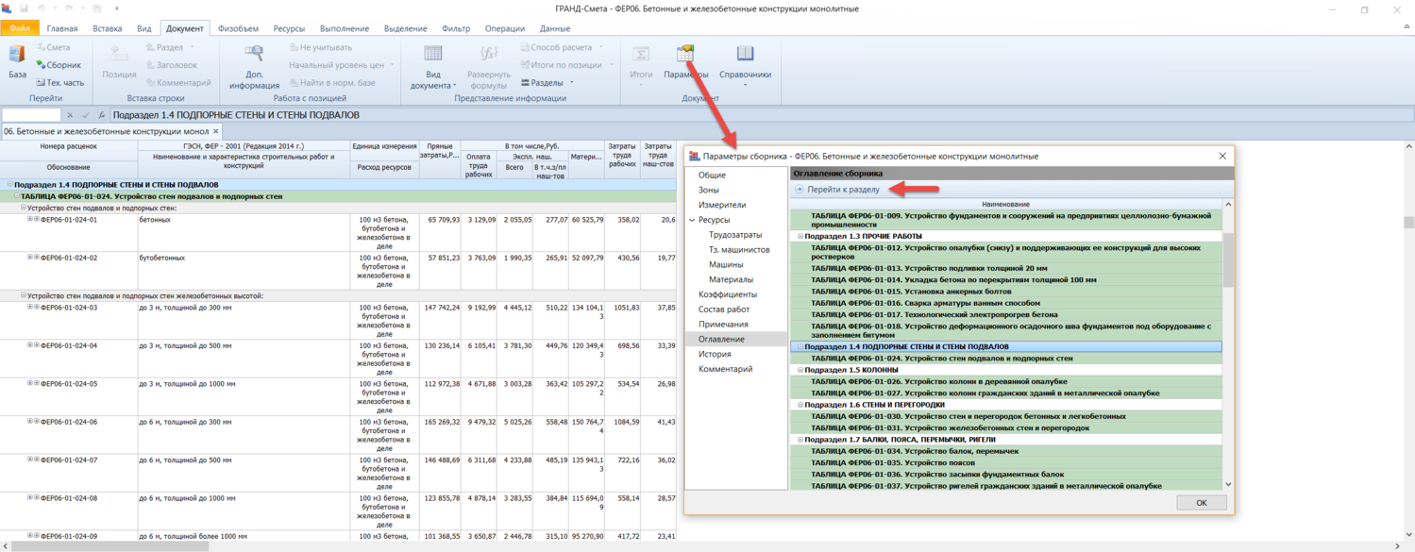1415x552 pixels.
Task: Open Параметры from the Документ ribbon group
Action: [x=685, y=56]
